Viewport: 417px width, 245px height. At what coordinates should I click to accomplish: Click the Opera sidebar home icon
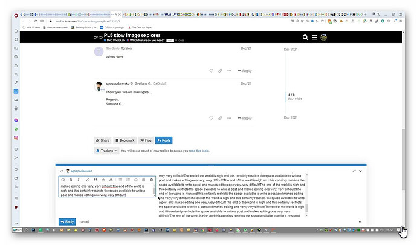[x=16, y=31]
